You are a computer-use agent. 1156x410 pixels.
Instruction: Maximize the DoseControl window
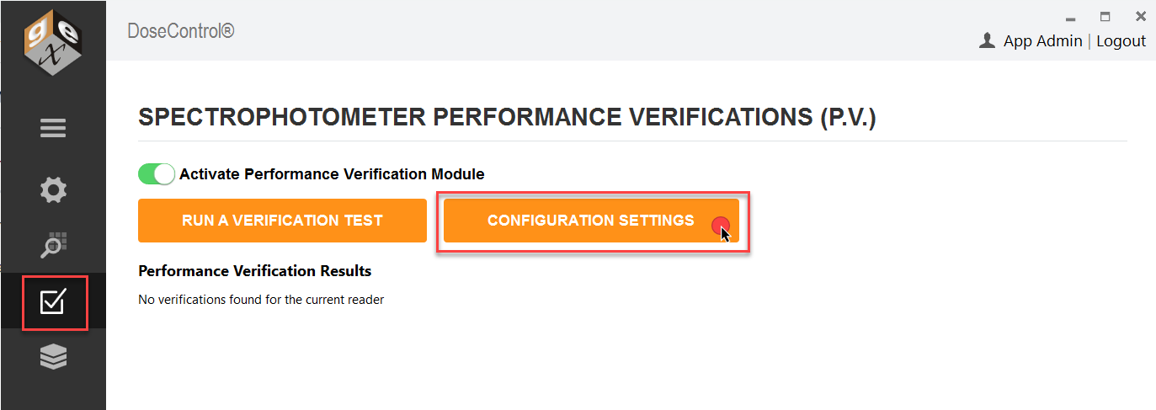point(1105,16)
